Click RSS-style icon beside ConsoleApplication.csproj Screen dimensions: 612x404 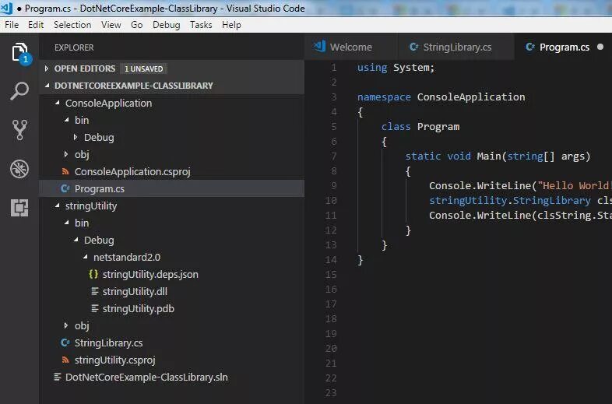coord(65,171)
